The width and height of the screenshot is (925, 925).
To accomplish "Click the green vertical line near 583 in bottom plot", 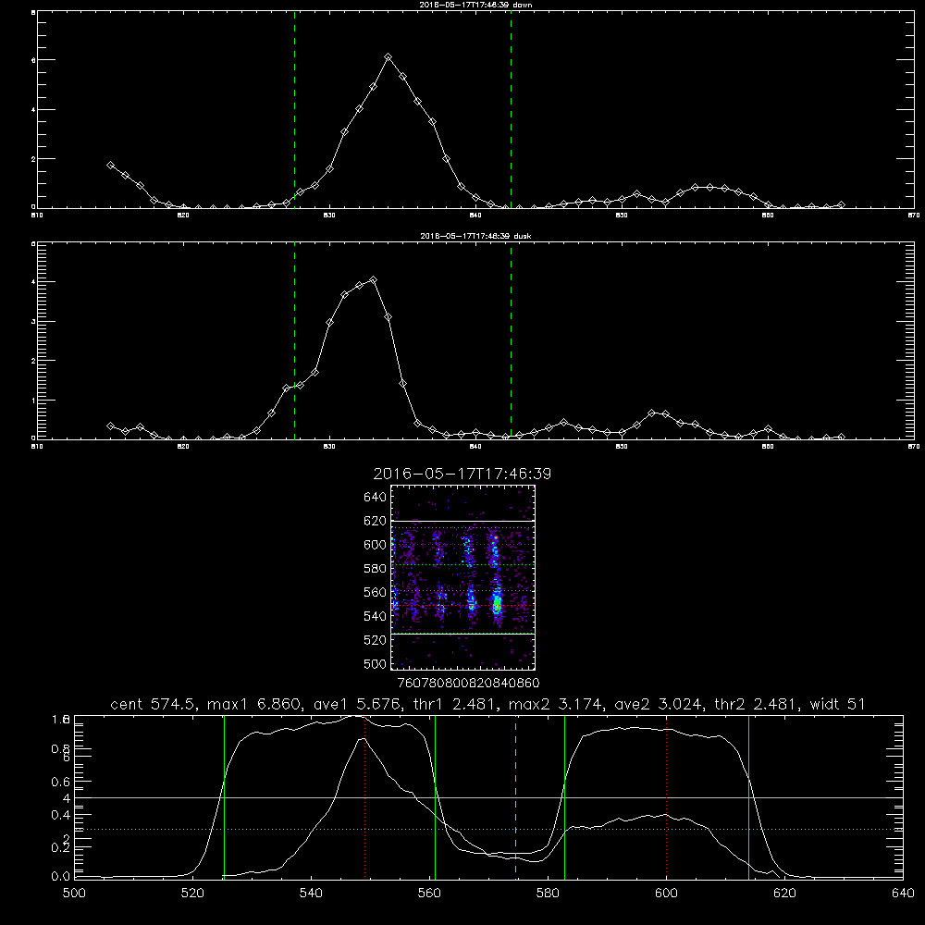I will click(x=564, y=796).
